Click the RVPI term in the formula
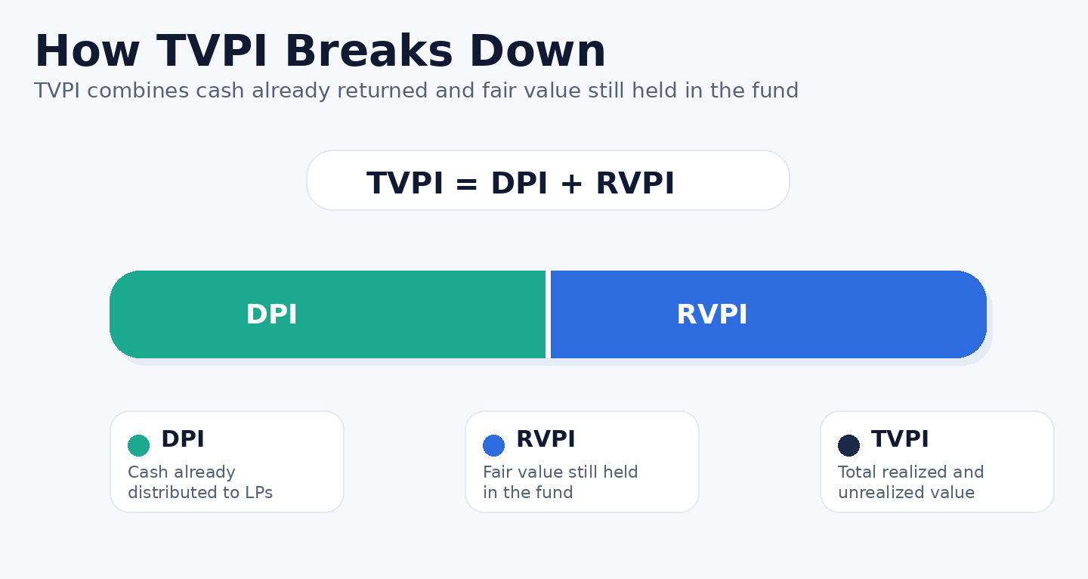 click(635, 184)
